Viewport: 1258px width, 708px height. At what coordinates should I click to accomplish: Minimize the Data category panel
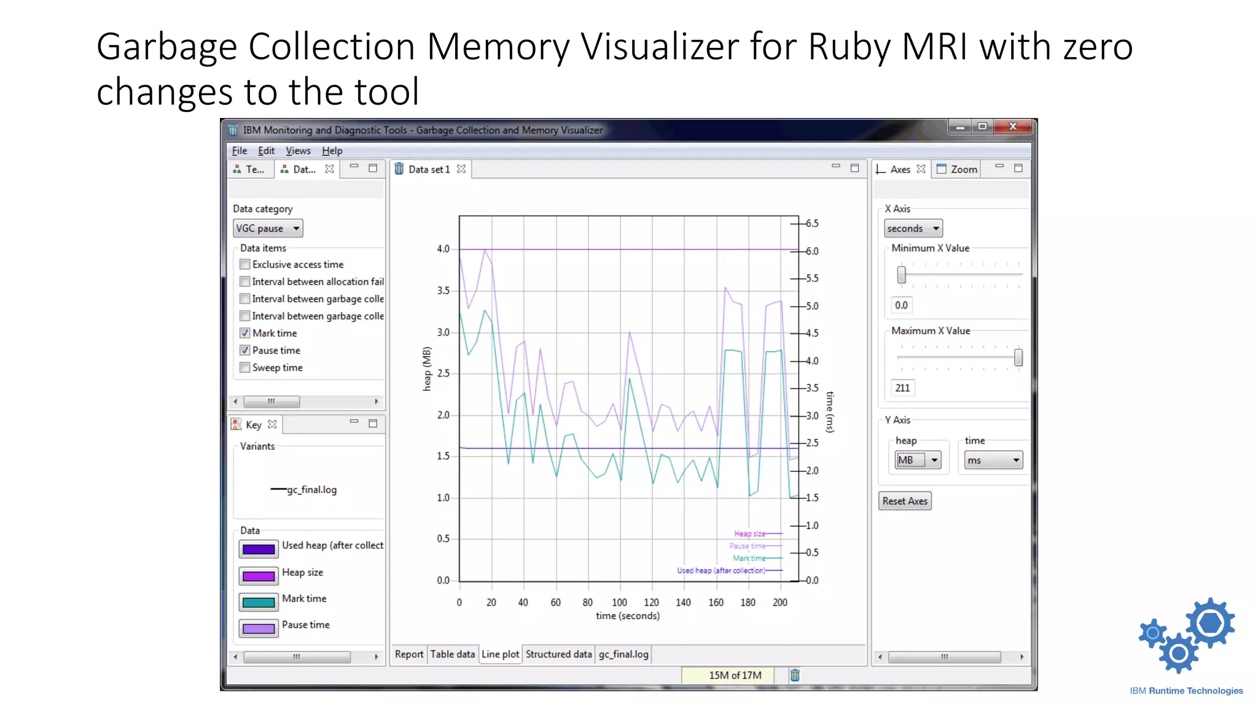pyautogui.click(x=354, y=167)
